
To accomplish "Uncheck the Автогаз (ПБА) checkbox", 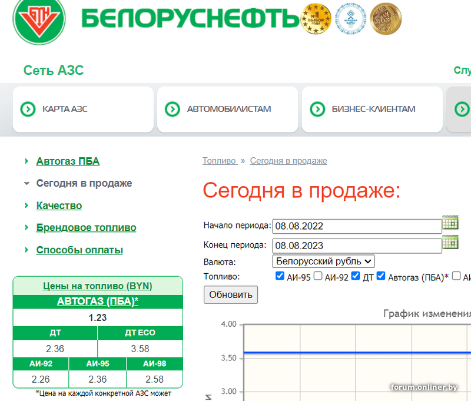I will tap(381, 276).
